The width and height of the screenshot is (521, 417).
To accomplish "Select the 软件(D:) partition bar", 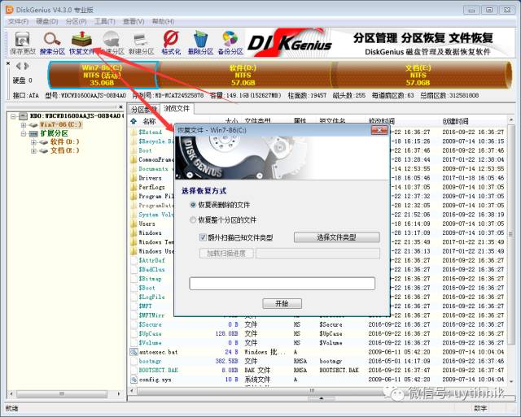I will [x=243, y=76].
